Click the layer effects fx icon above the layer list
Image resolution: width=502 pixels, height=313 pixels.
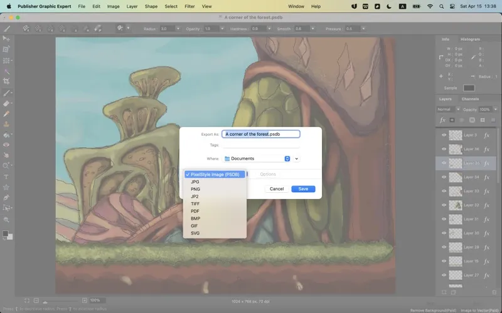(442, 120)
